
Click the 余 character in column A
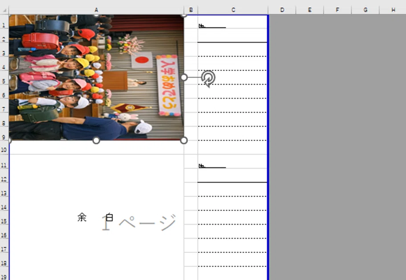82,217
